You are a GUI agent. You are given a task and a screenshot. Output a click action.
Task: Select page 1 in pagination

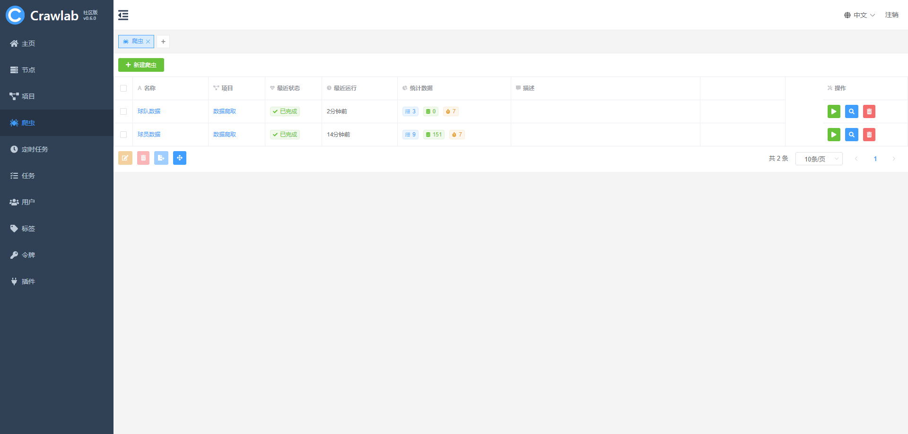(x=875, y=159)
